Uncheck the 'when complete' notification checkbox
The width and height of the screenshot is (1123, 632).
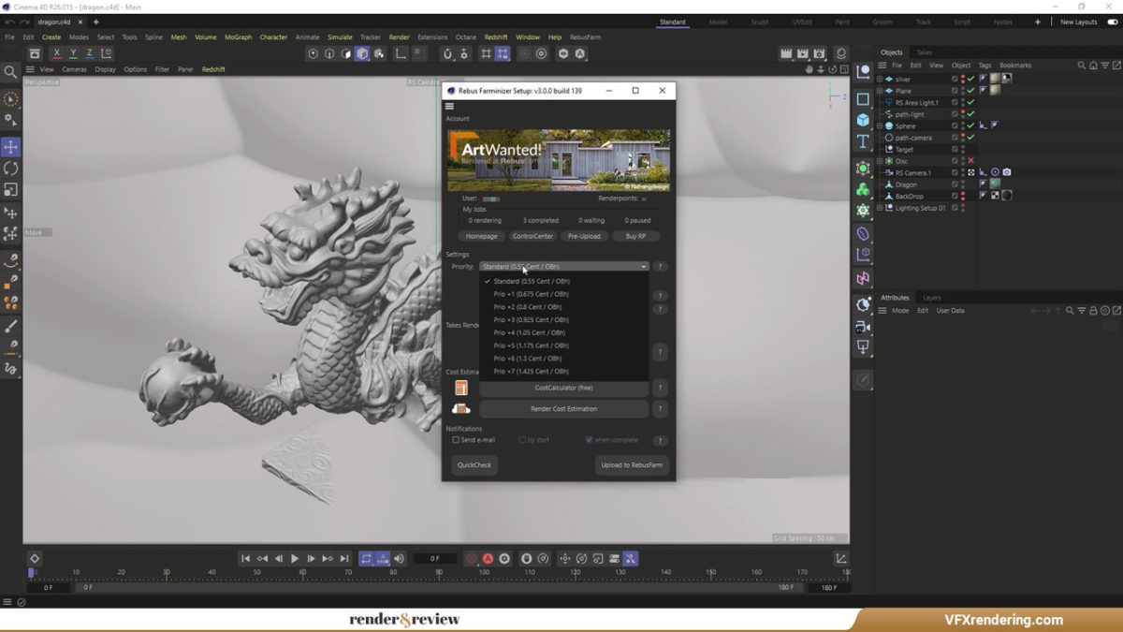590,440
